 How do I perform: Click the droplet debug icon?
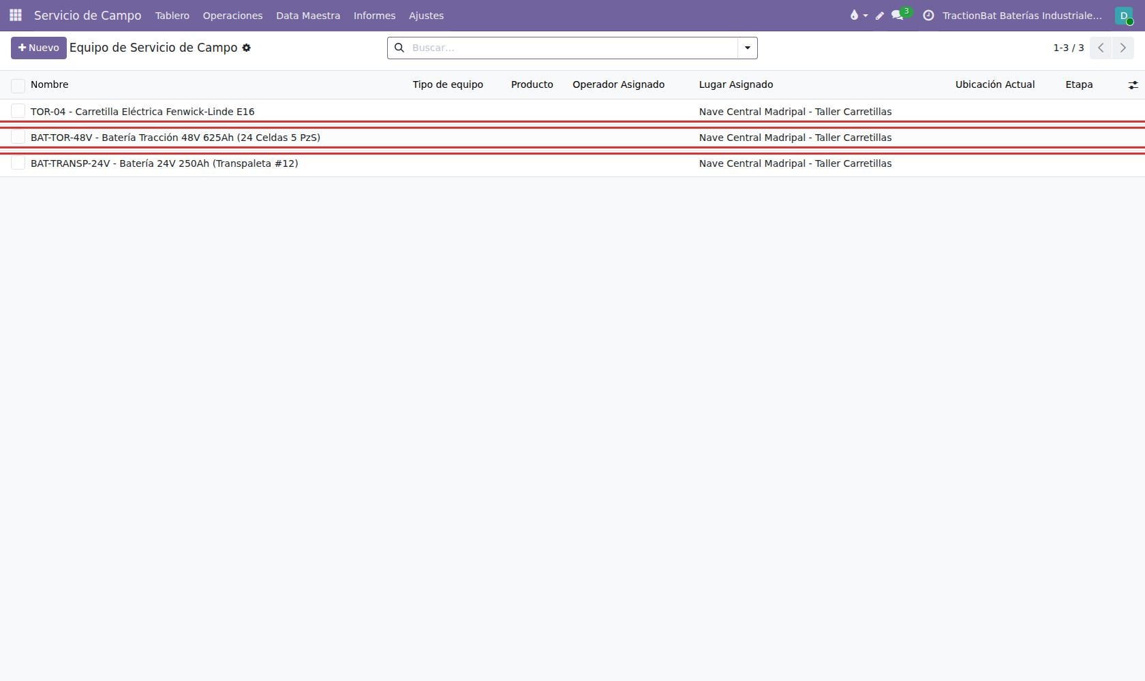click(858, 15)
